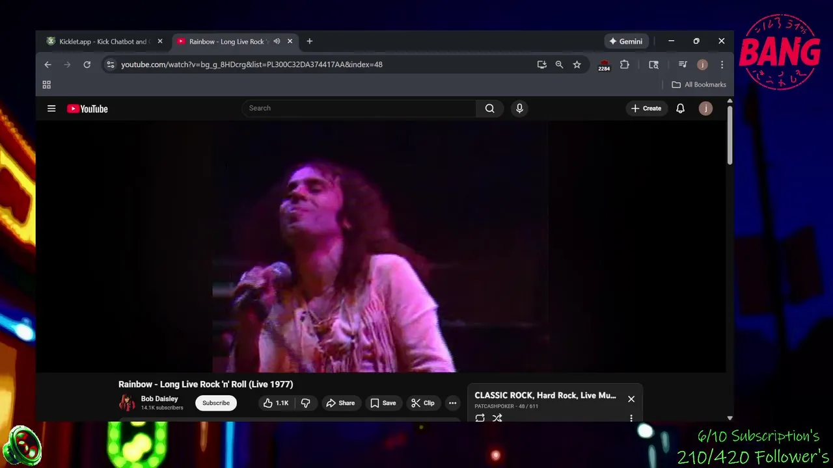The width and height of the screenshot is (833, 468).
Task: Mute the tab using speaker icon
Action: click(x=277, y=42)
